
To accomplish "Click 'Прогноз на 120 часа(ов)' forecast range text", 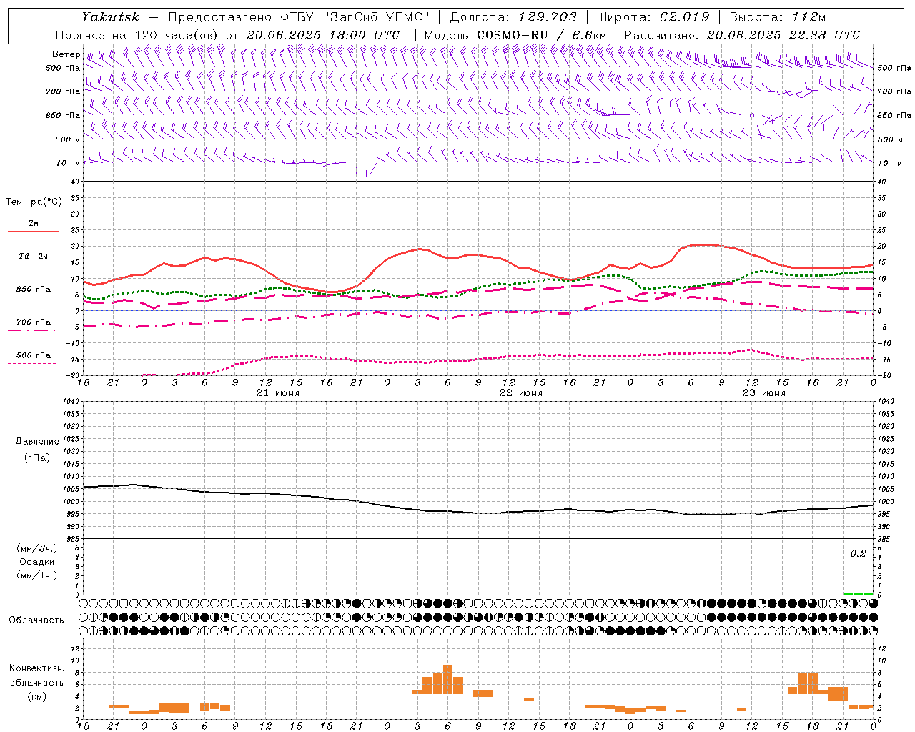I will click(x=137, y=35).
